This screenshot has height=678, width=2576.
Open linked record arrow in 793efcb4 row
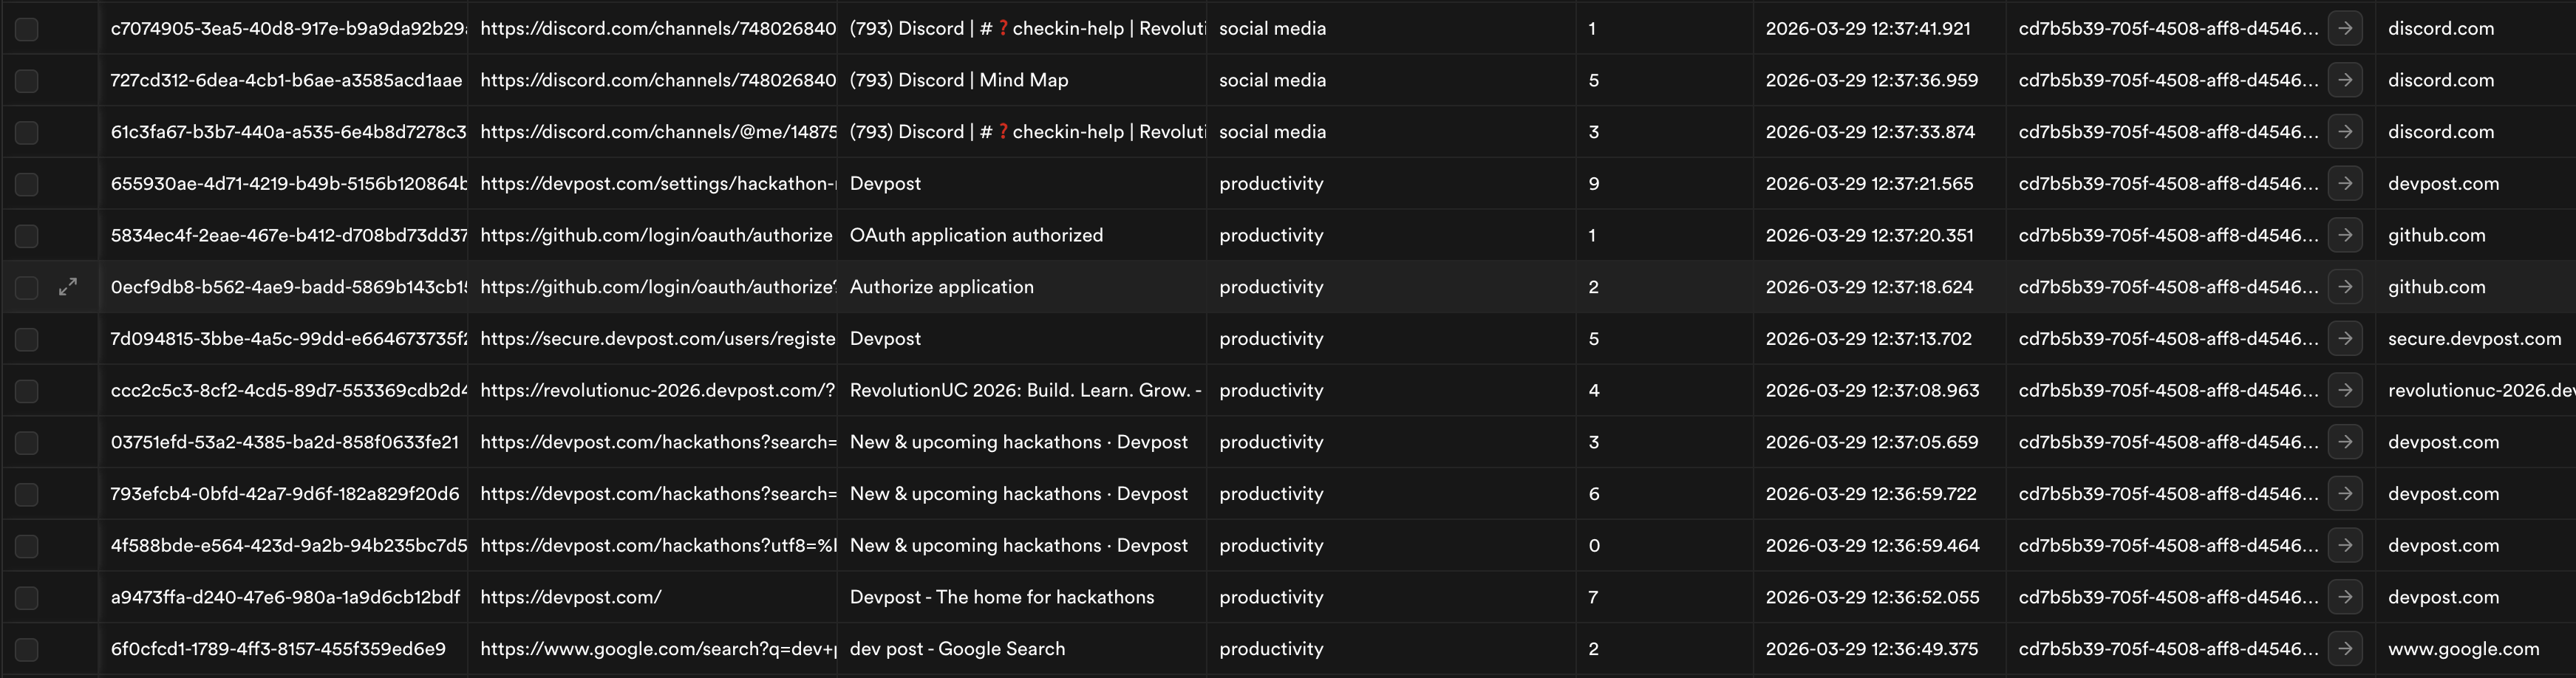coord(2345,493)
